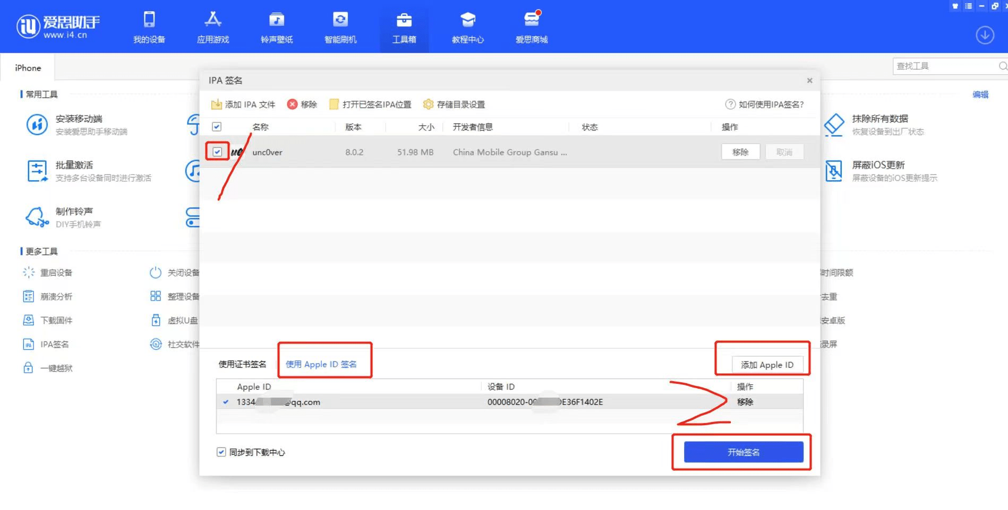1008x510 pixels.
Task: Toggle 同步到下载中心 checkbox
Action: pos(221,452)
